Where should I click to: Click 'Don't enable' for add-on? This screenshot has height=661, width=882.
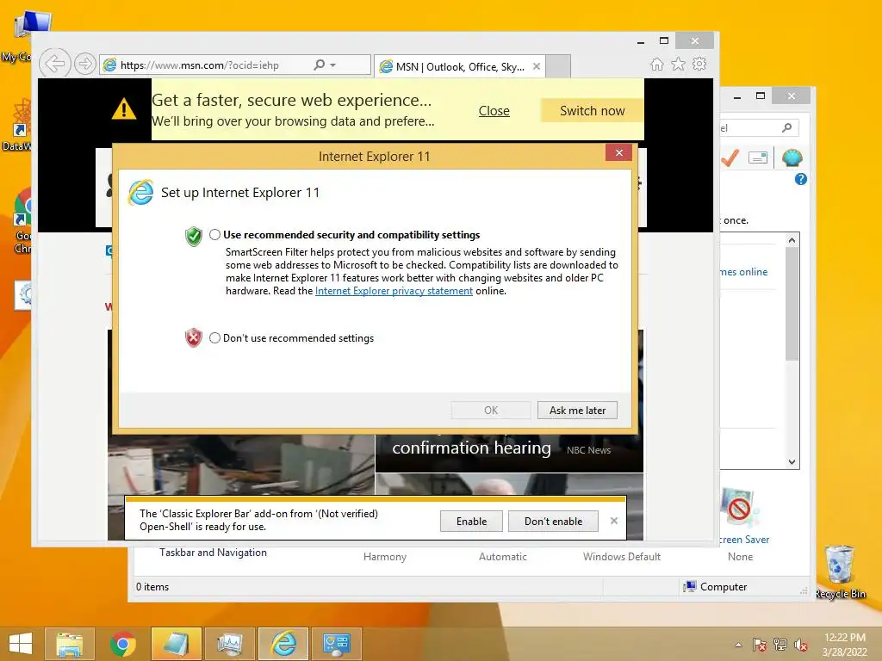(553, 521)
